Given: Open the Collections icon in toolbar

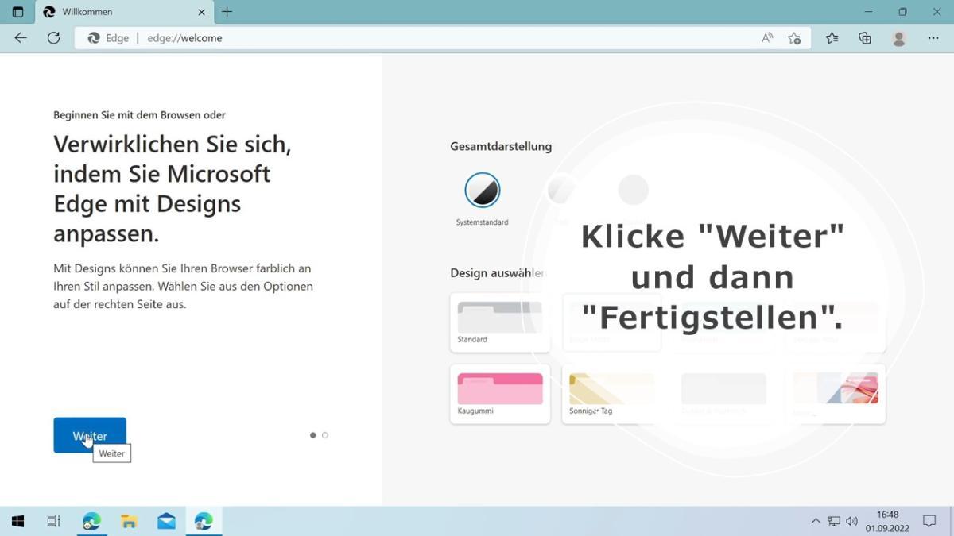Looking at the screenshot, I should tap(865, 38).
